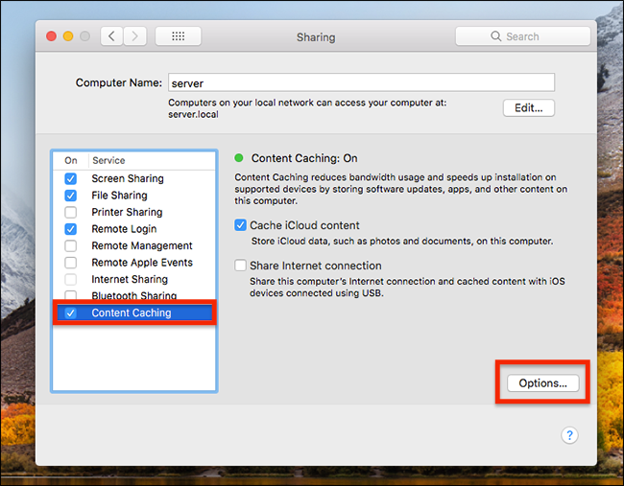Select Content Caching service row
Viewport: 624px width, 486px height.
134,313
